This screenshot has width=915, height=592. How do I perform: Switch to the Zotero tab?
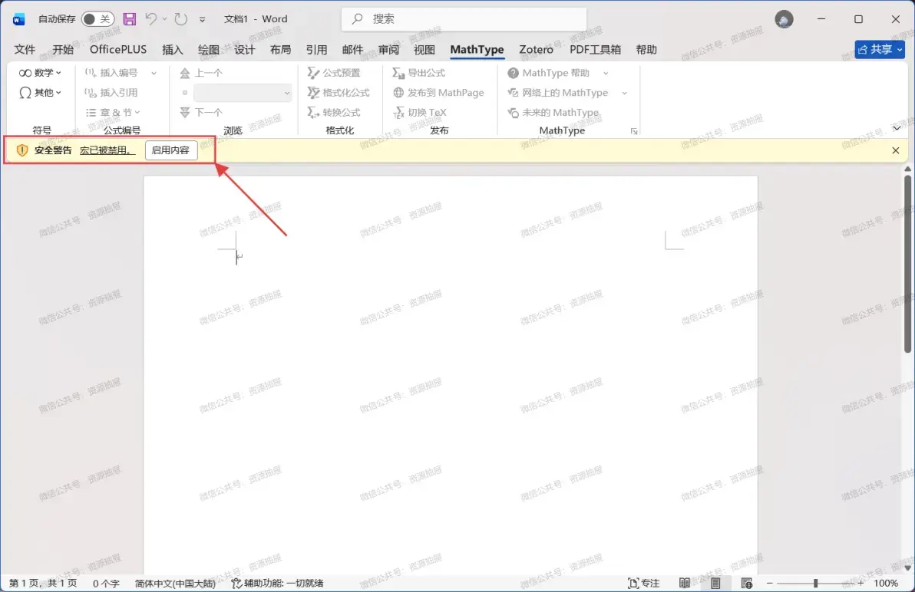tap(537, 50)
